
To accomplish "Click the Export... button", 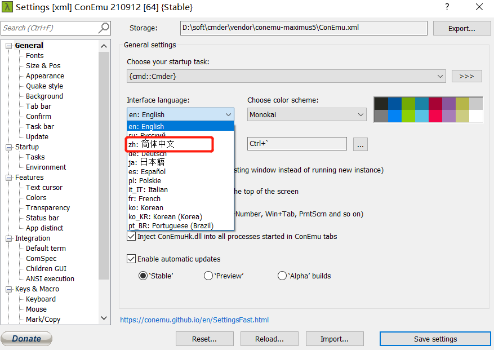I will (x=461, y=28).
